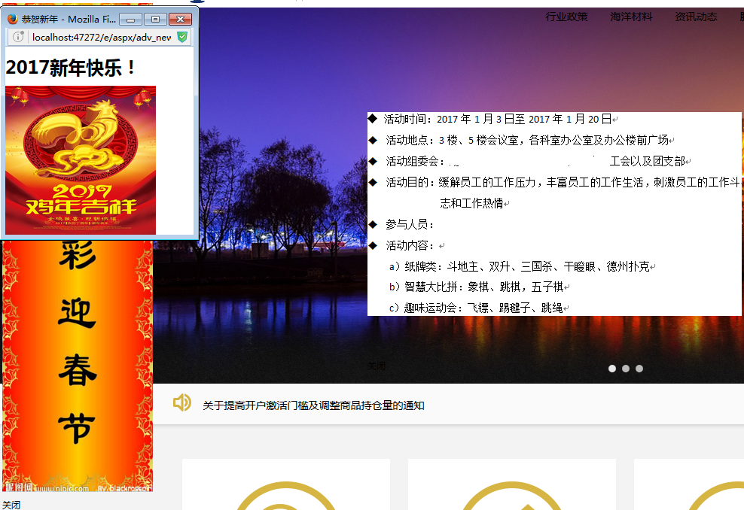Click the 彩迎春节 vertical banner ad
The width and height of the screenshot is (744, 510).
(x=78, y=361)
